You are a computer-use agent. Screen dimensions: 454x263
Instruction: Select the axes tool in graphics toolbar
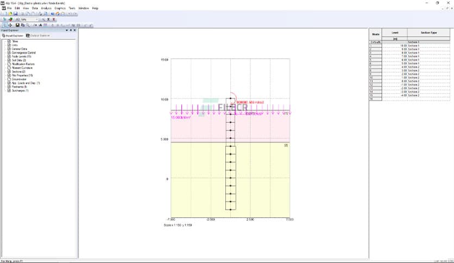tap(5, 25)
